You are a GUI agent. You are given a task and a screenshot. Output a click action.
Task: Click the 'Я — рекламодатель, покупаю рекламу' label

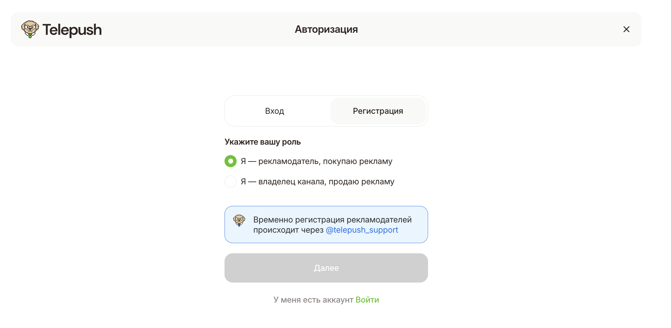point(316,161)
